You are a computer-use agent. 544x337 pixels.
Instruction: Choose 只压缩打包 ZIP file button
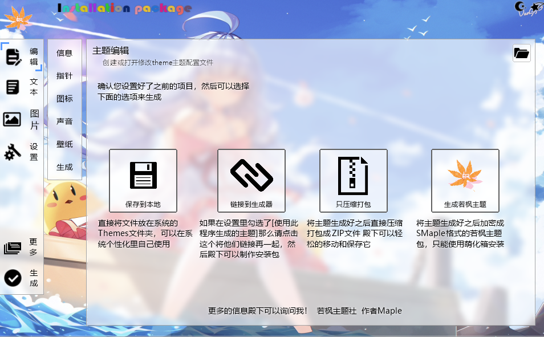(354, 181)
